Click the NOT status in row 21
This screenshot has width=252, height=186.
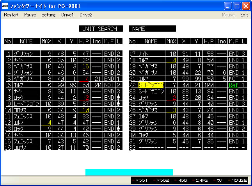coord(234,79)
